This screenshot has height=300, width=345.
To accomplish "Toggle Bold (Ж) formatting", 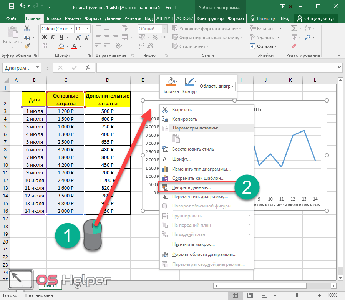I will coord(44,37).
